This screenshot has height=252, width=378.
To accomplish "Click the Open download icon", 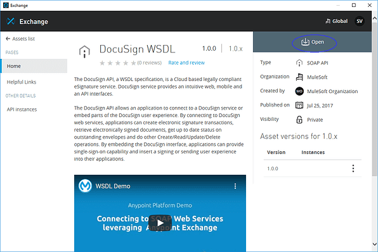I will click(x=305, y=42).
